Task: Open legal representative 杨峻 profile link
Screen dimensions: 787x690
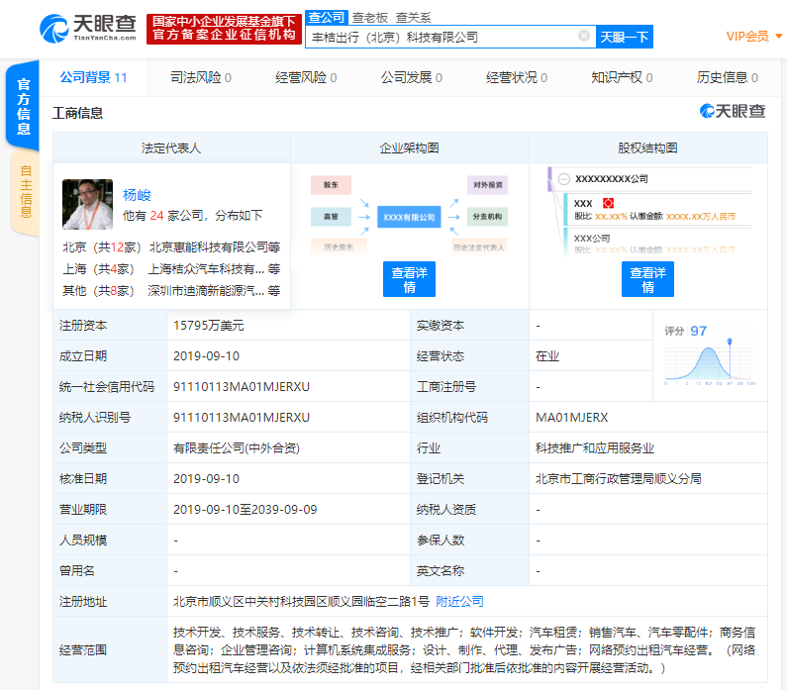Action: coord(137,195)
